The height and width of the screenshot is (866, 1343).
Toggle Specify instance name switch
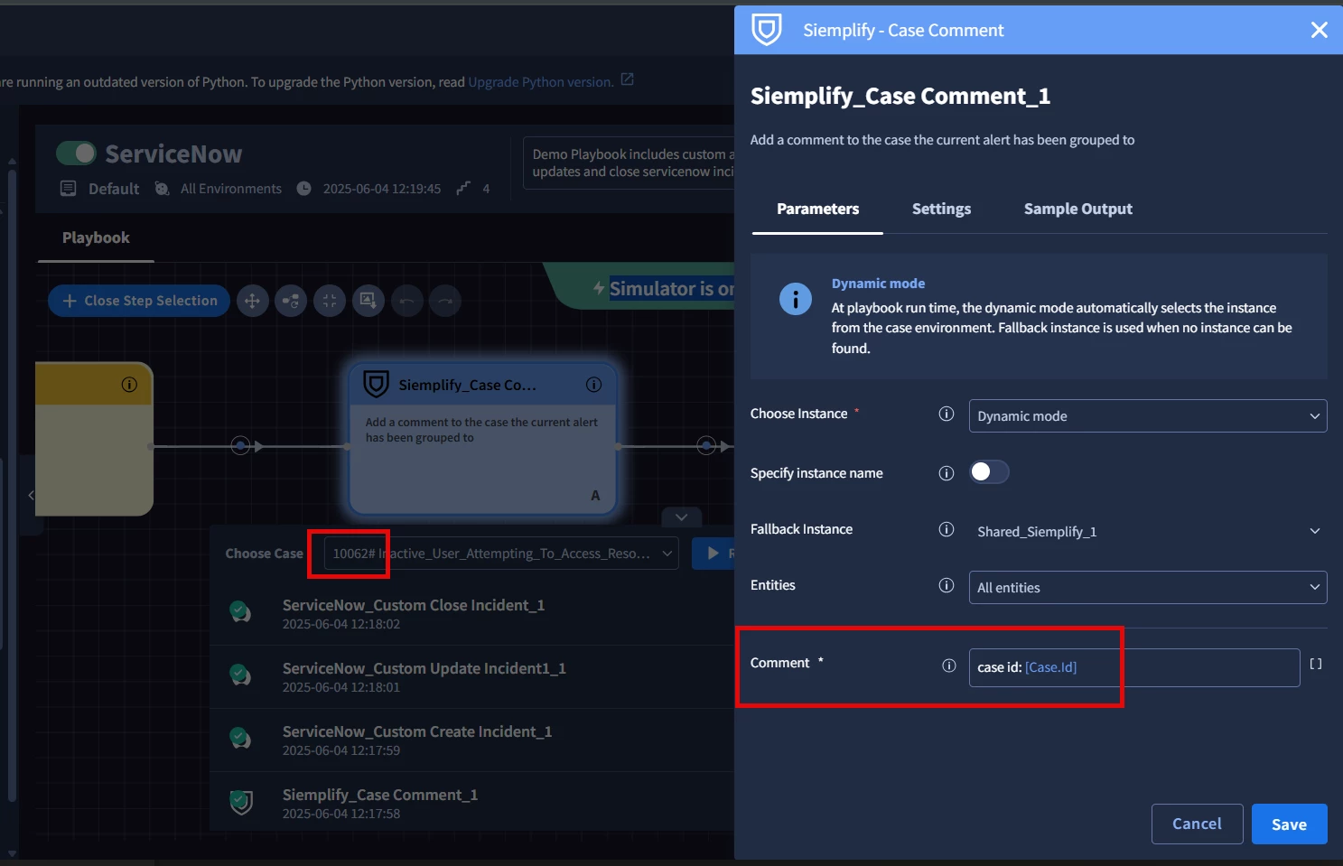(x=989, y=472)
